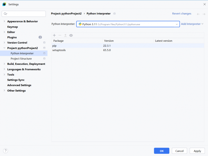This screenshot has height=156, width=208.
Task: Select Appearance & Behavior label
Action: point(23,21)
